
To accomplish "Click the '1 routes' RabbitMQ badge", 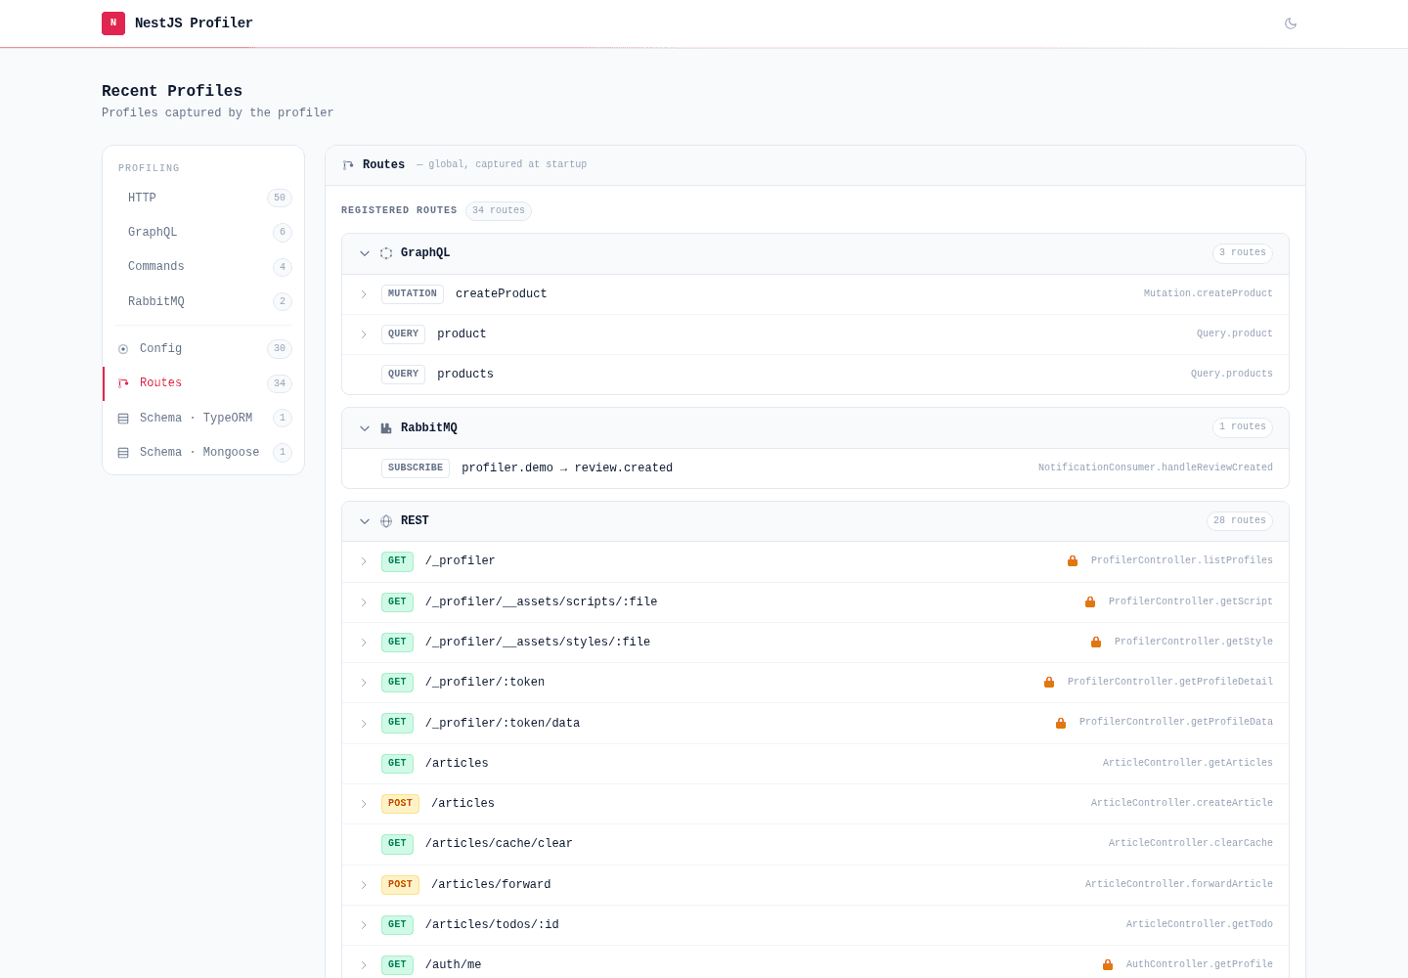I will [x=1243, y=428].
